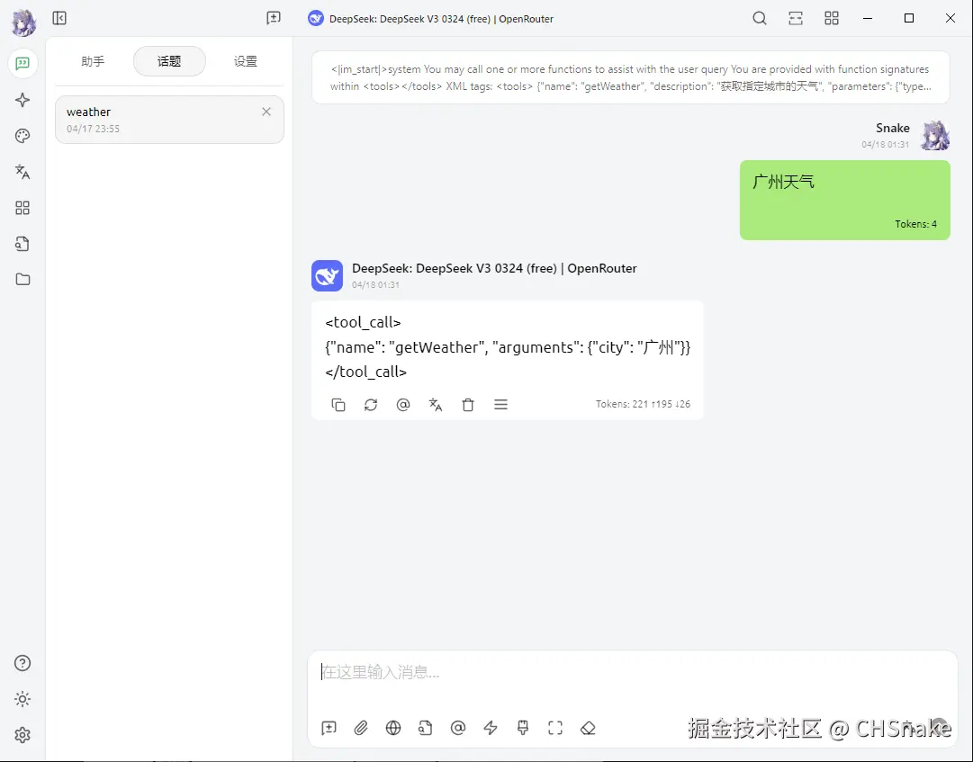Open settings via the gear icon

(x=23, y=735)
